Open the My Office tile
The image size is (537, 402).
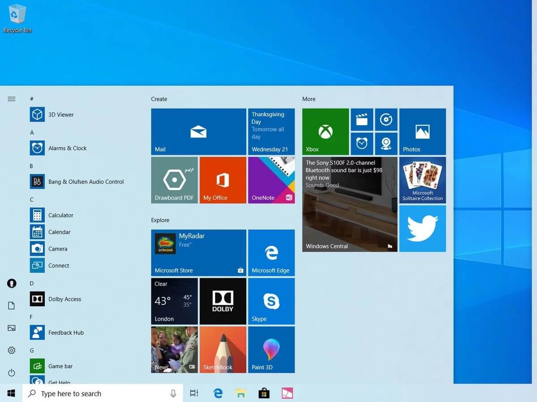click(223, 180)
